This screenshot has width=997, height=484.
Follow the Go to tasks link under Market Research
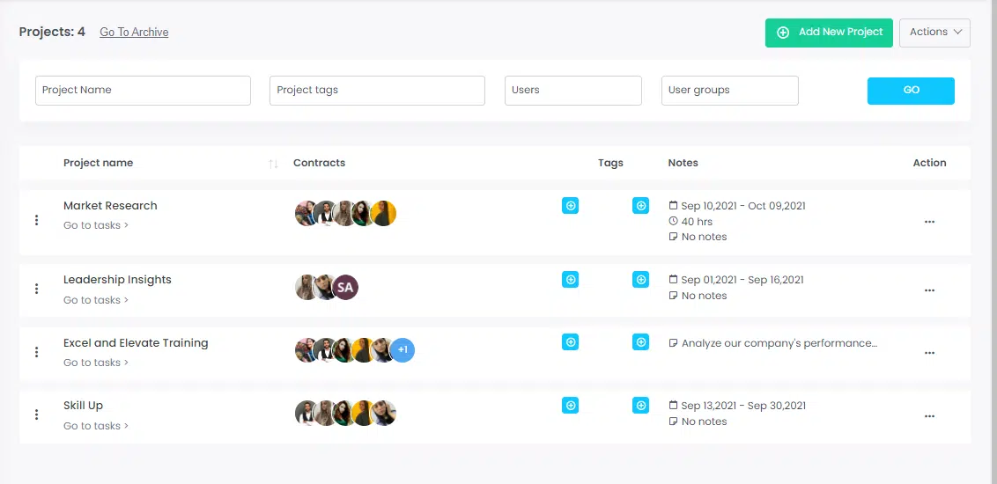click(x=96, y=225)
